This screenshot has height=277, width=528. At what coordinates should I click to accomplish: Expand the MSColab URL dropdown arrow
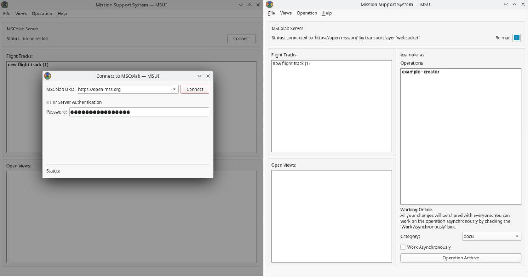pos(175,89)
